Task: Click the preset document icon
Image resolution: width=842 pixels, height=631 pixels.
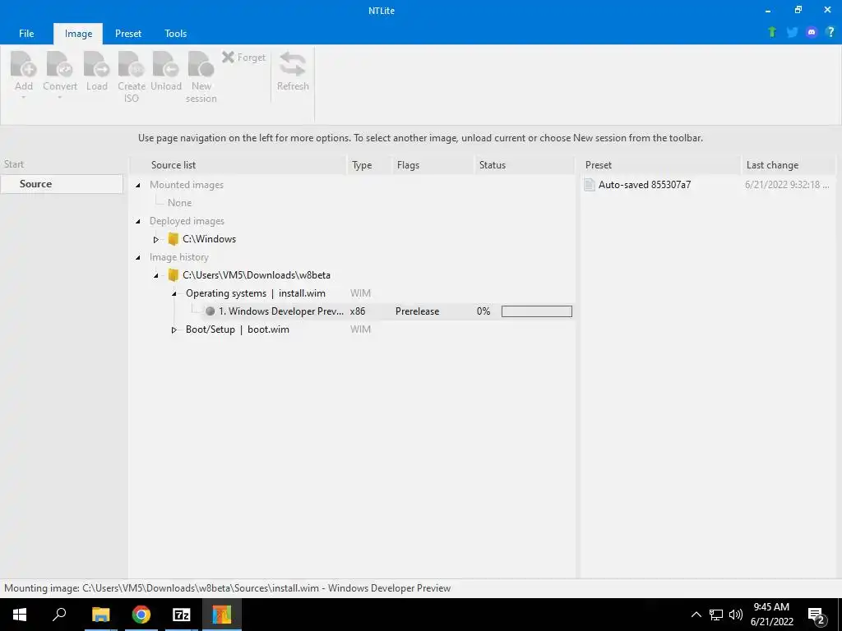Action: pos(589,185)
